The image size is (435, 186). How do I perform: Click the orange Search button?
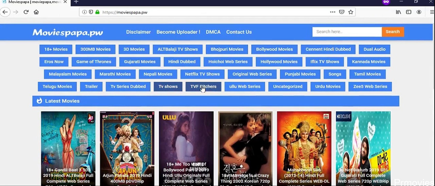point(393,32)
